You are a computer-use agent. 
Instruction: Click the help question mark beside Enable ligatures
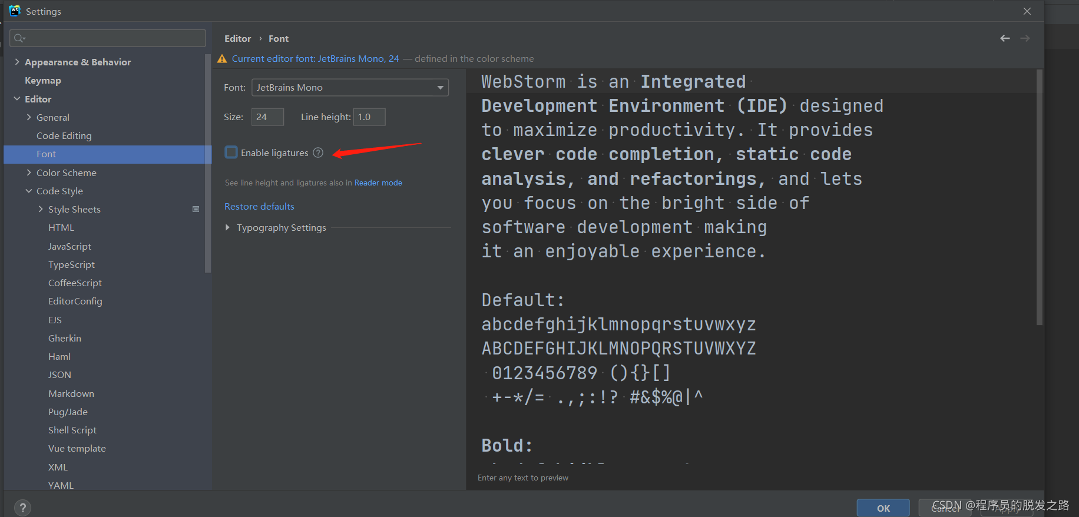click(x=318, y=153)
